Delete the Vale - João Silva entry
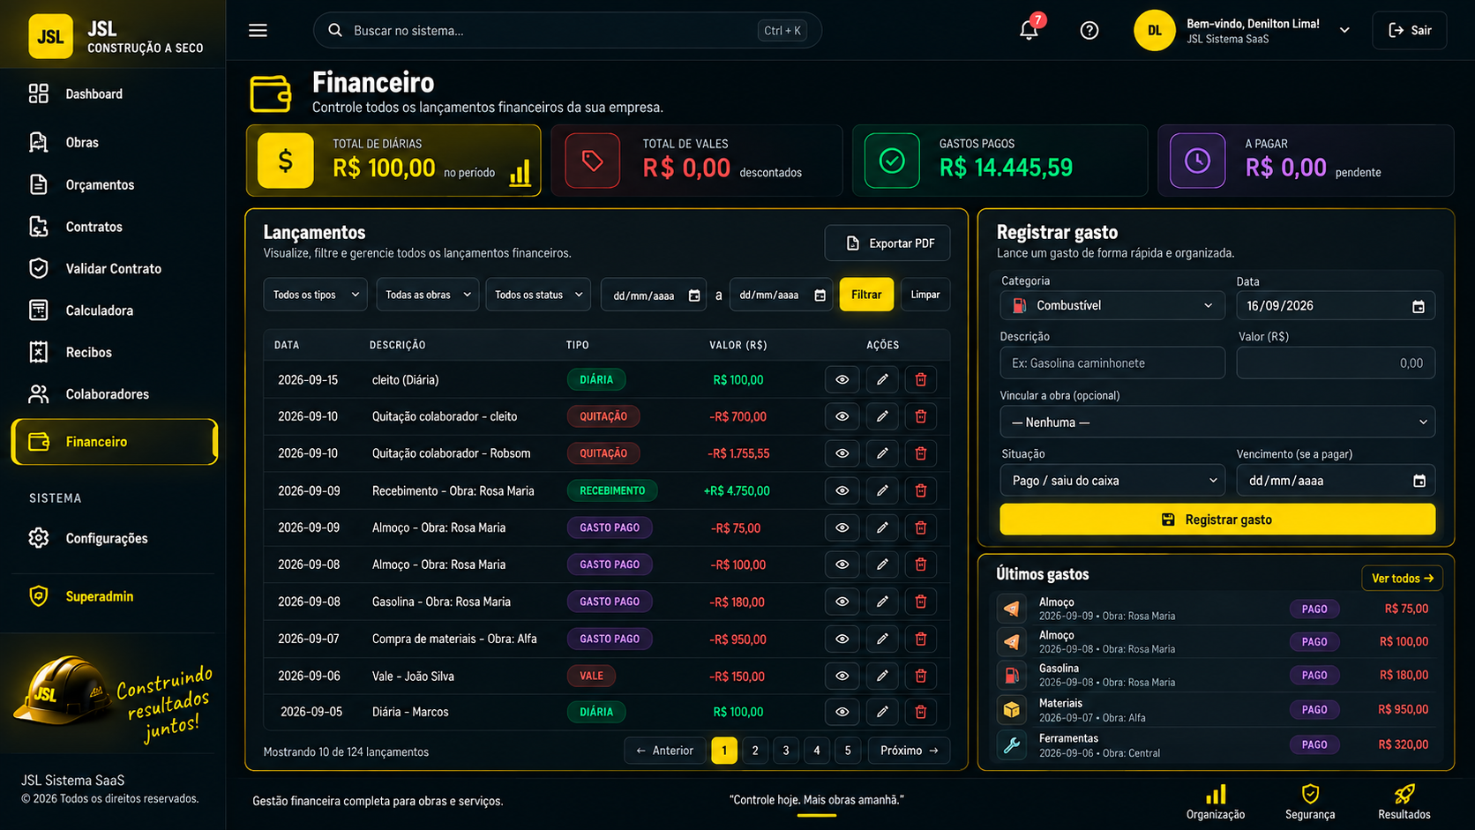The height and width of the screenshot is (830, 1475). pos(921,676)
